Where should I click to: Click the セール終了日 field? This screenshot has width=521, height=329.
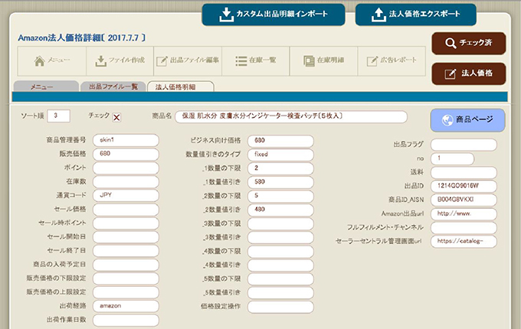[126, 251]
